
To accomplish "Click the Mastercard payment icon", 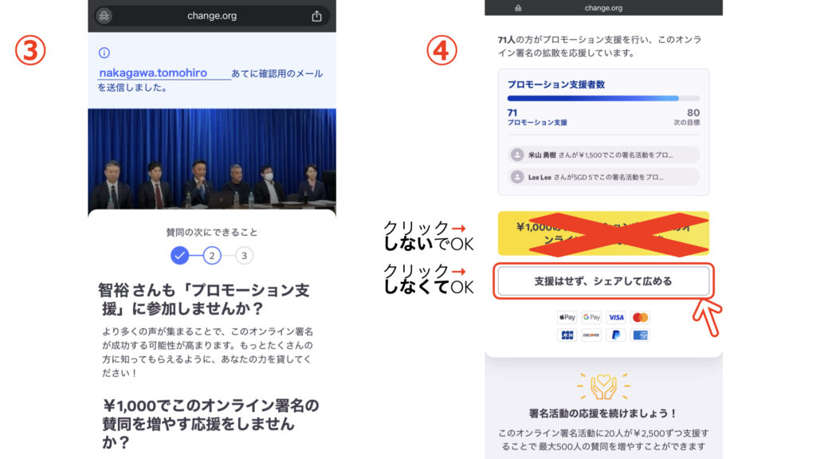I will click(640, 317).
